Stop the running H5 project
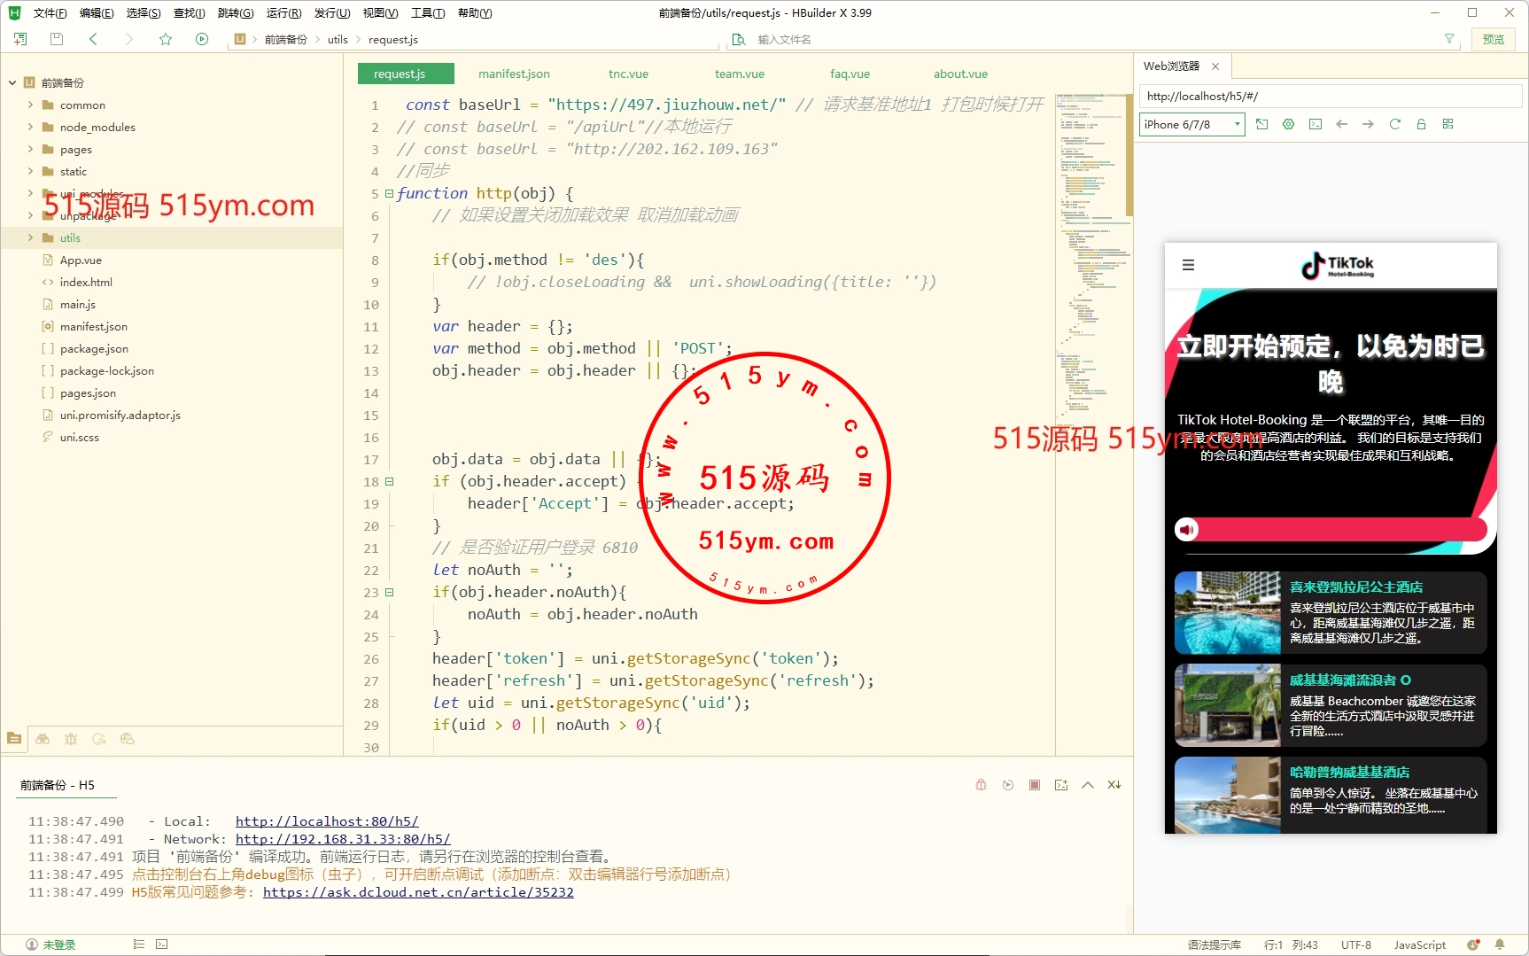The width and height of the screenshot is (1529, 956). pyautogui.click(x=1034, y=785)
